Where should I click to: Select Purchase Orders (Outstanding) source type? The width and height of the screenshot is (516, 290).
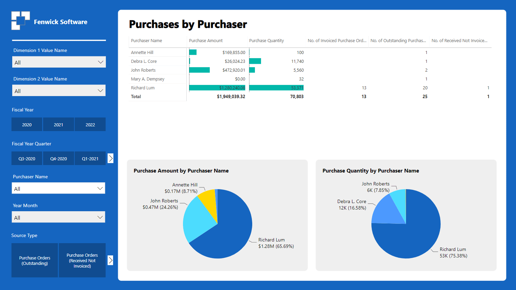click(x=35, y=260)
